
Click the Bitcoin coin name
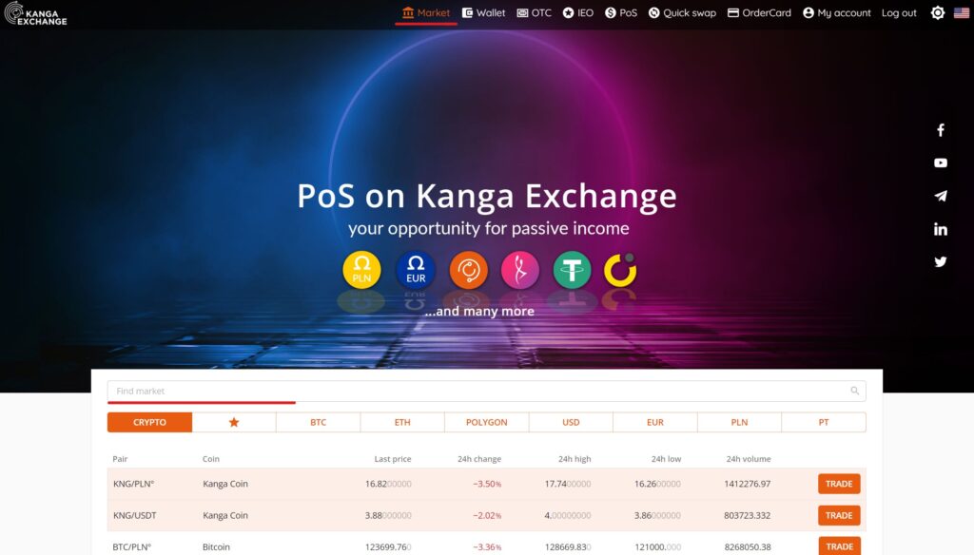click(216, 547)
